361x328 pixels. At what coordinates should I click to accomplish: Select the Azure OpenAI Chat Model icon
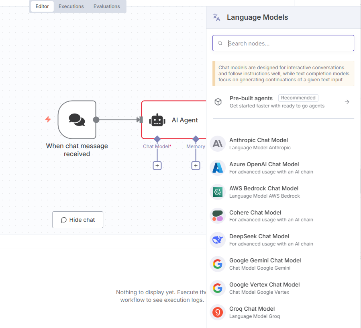[x=218, y=168]
